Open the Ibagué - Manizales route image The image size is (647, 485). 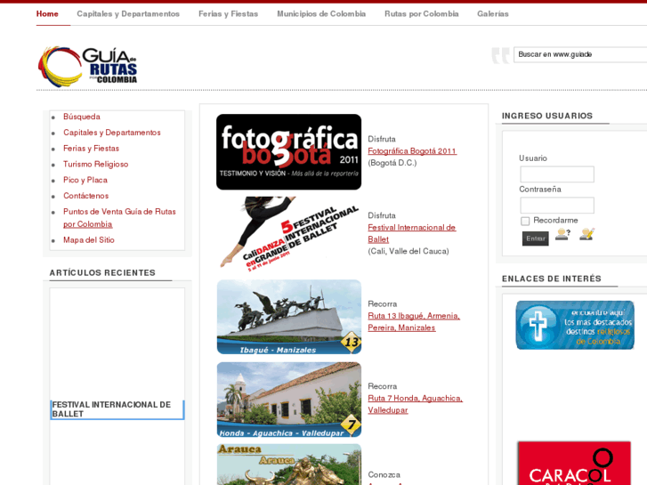[289, 317]
